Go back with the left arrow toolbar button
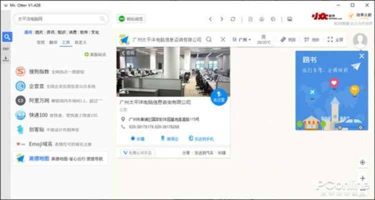The image size is (375, 200). [210, 19]
